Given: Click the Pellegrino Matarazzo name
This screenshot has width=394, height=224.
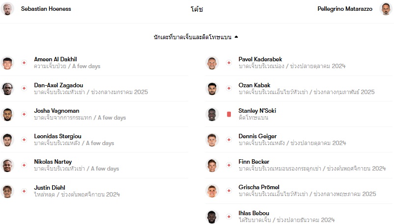Looking at the screenshot, I should (345, 9).
